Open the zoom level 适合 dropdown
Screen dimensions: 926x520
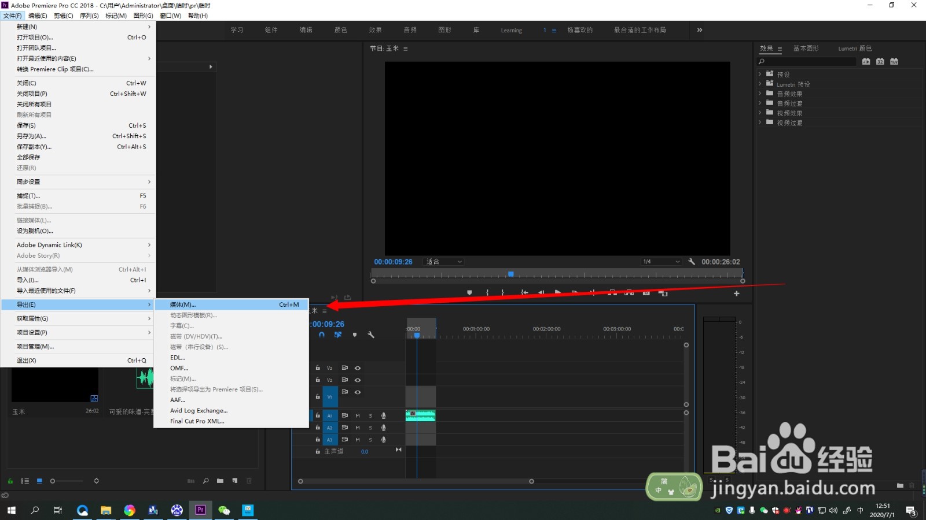(444, 262)
